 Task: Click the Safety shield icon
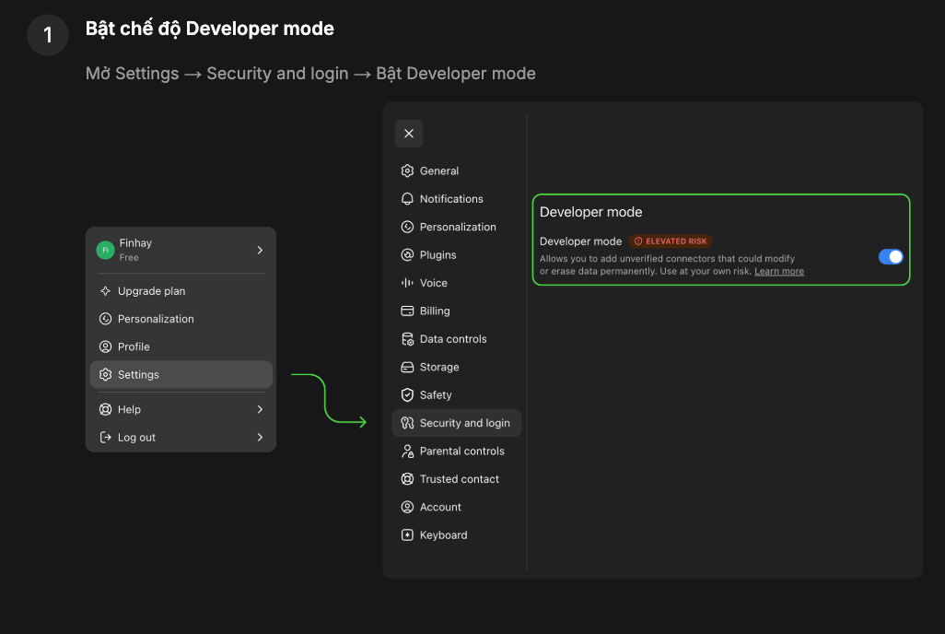point(407,395)
